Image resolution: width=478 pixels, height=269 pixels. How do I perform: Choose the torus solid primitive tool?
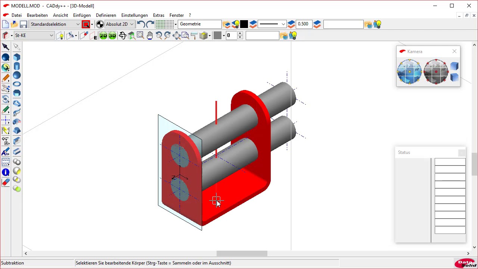17,84
